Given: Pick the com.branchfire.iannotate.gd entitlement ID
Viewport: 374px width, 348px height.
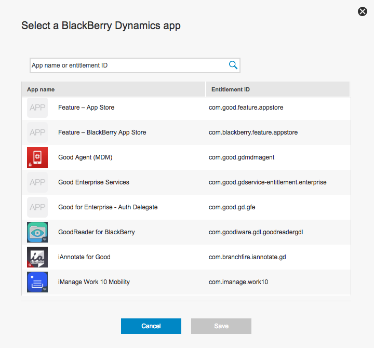Looking at the screenshot, I should (247, 257).
